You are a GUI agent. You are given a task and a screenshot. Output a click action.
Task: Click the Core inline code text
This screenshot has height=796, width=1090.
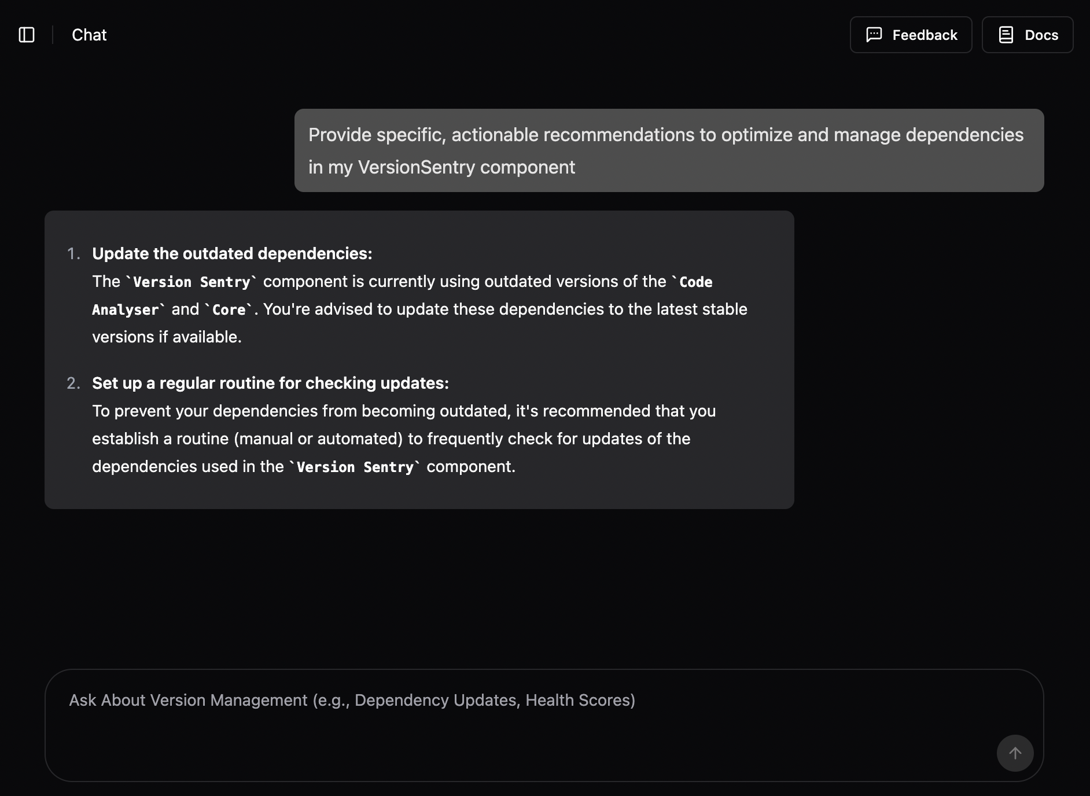pos(229,309)
